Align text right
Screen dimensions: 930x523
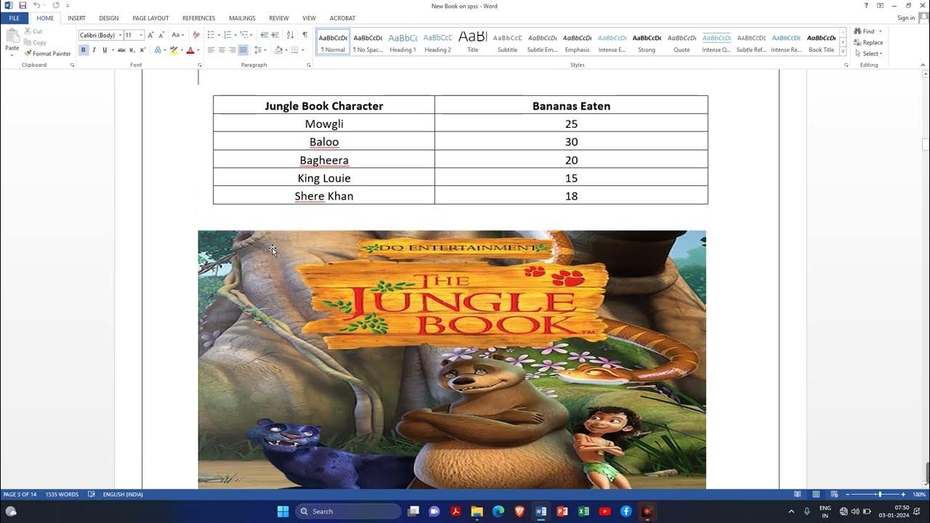pyautogui.click(x=232, y=50)
